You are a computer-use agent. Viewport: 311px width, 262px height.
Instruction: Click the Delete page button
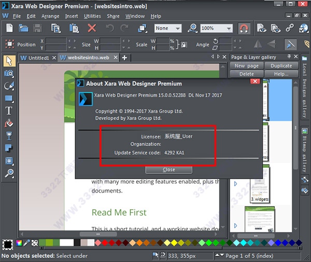(247, 74)
